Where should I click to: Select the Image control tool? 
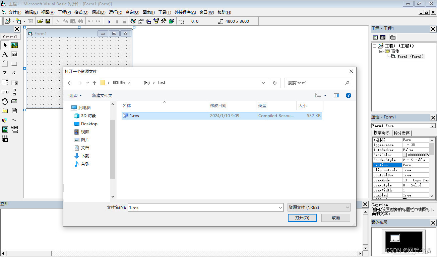(5, 130)
